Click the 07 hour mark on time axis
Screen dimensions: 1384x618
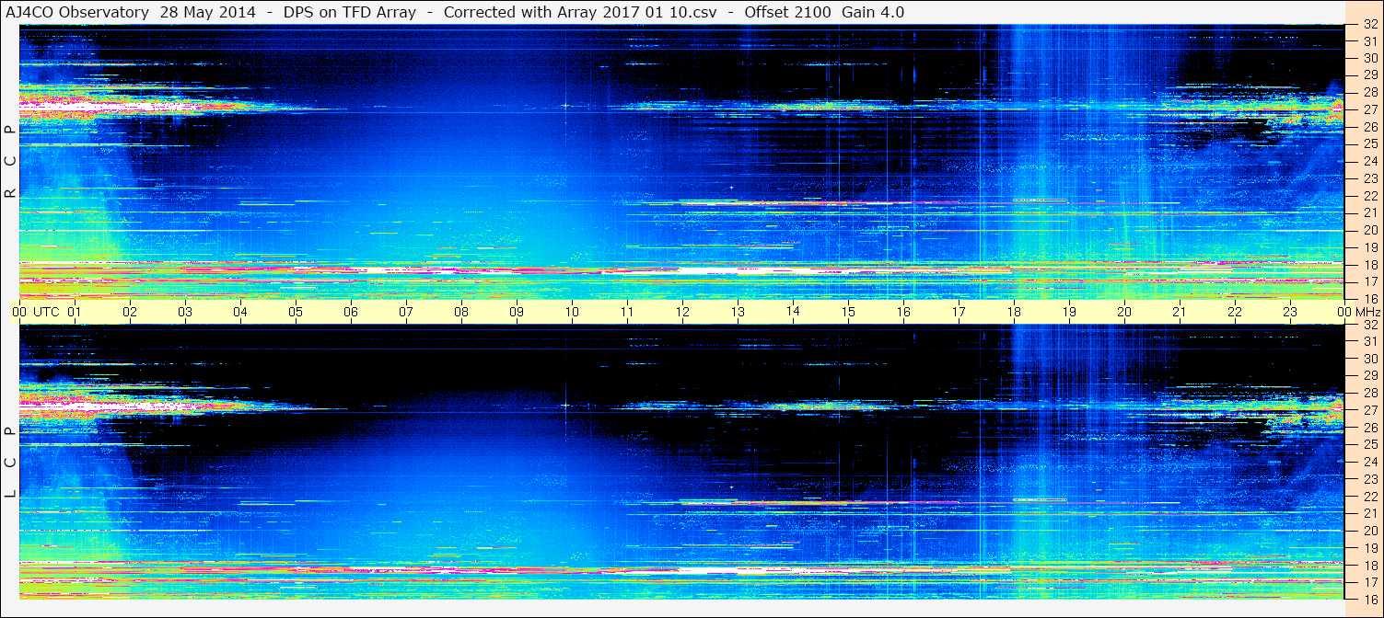click(x=406, y=312)
